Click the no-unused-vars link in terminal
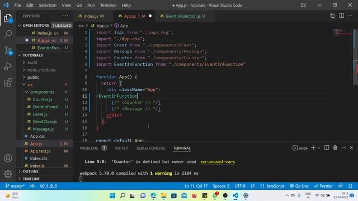 (x=218, y=161)
